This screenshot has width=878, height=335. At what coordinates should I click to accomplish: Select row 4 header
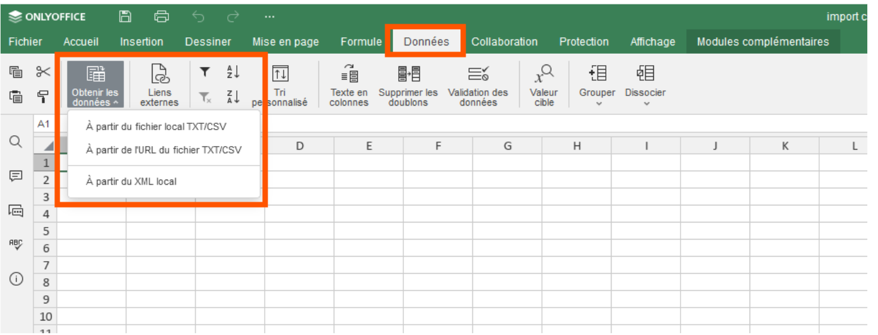46,214
